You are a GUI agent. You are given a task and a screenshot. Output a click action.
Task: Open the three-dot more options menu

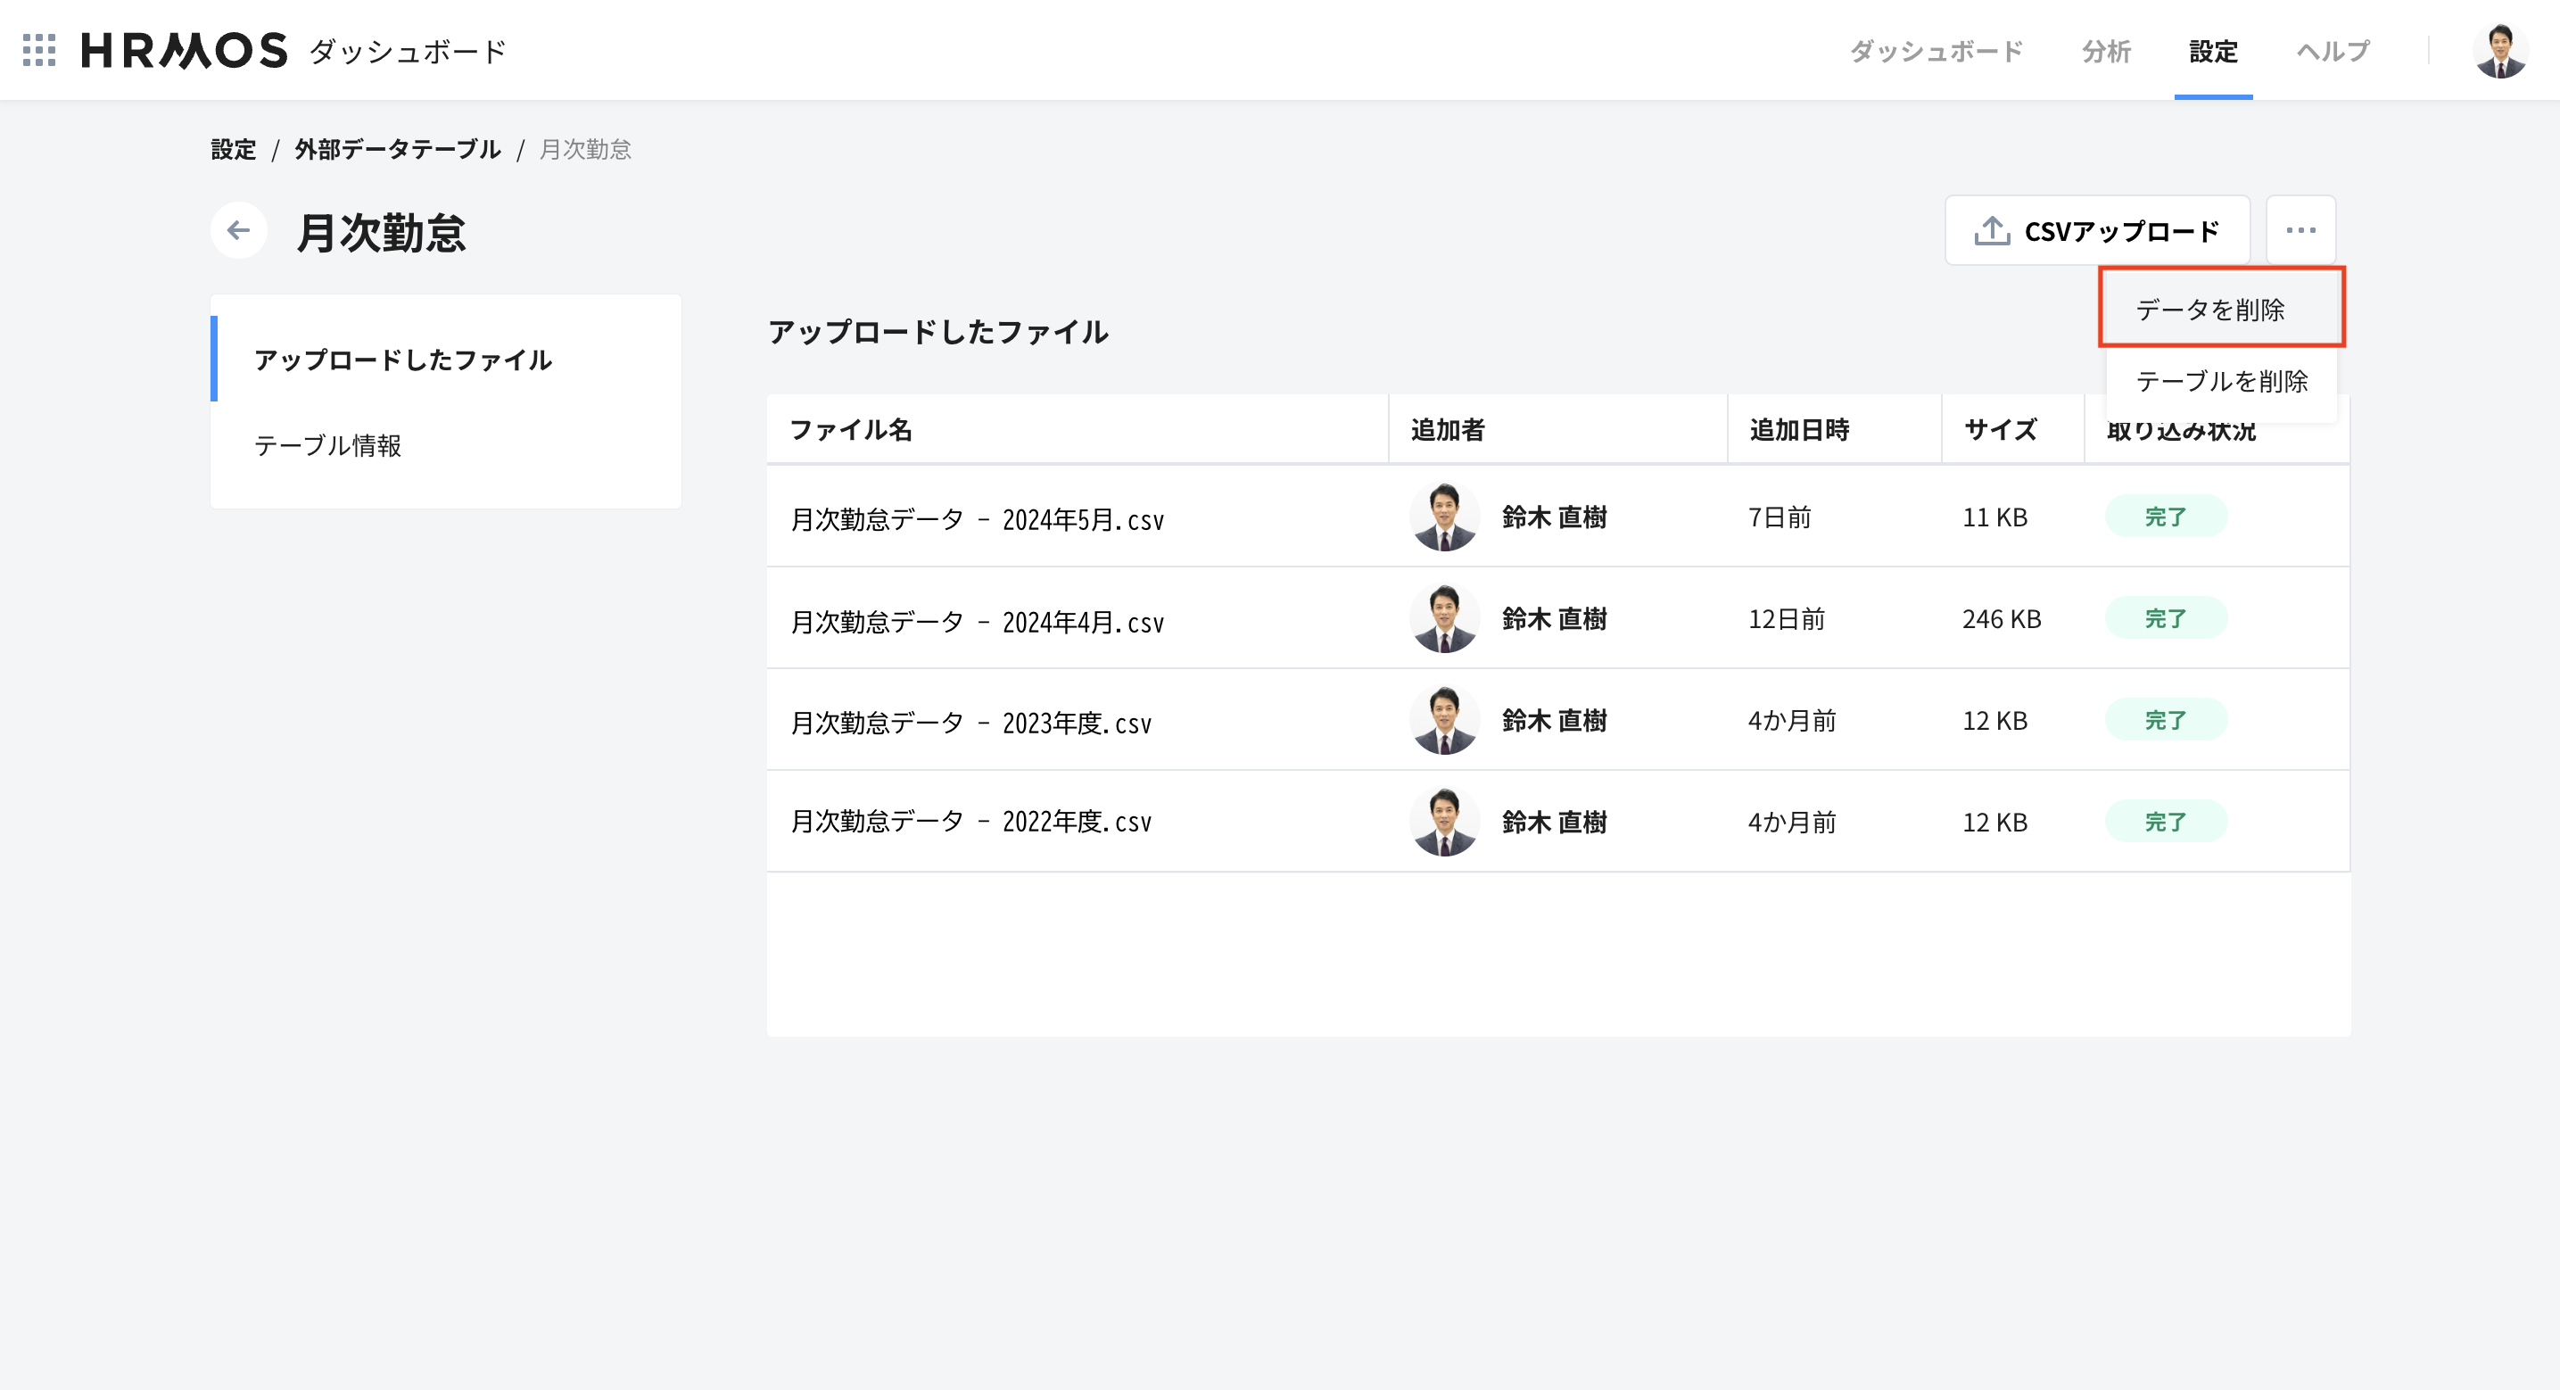2300,231
